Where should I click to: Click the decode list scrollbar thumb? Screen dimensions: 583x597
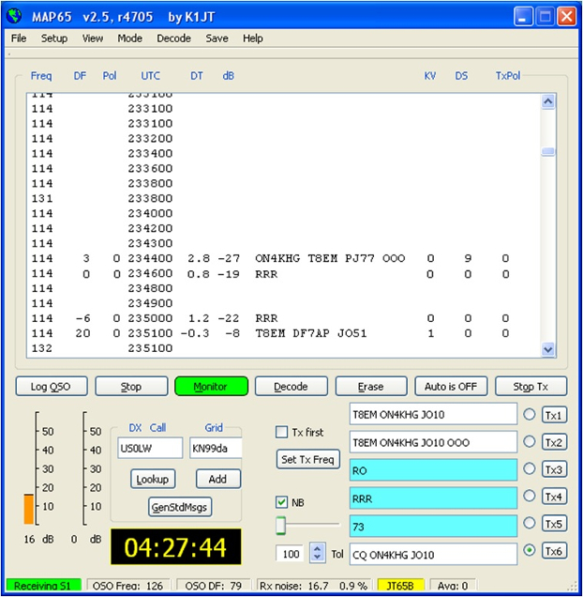548,151
